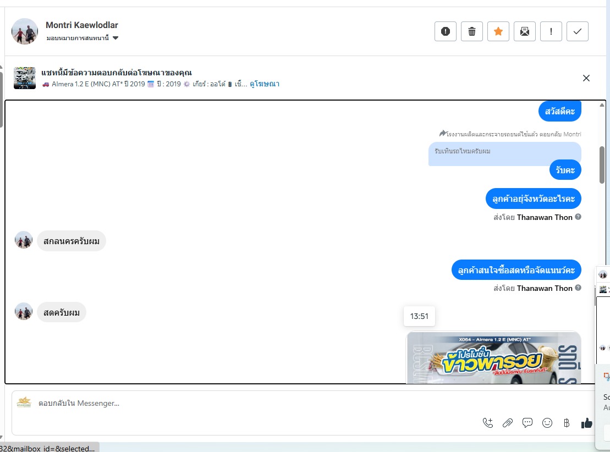
Task: Start a call with phone icon
Action: [x=488, y=423]
